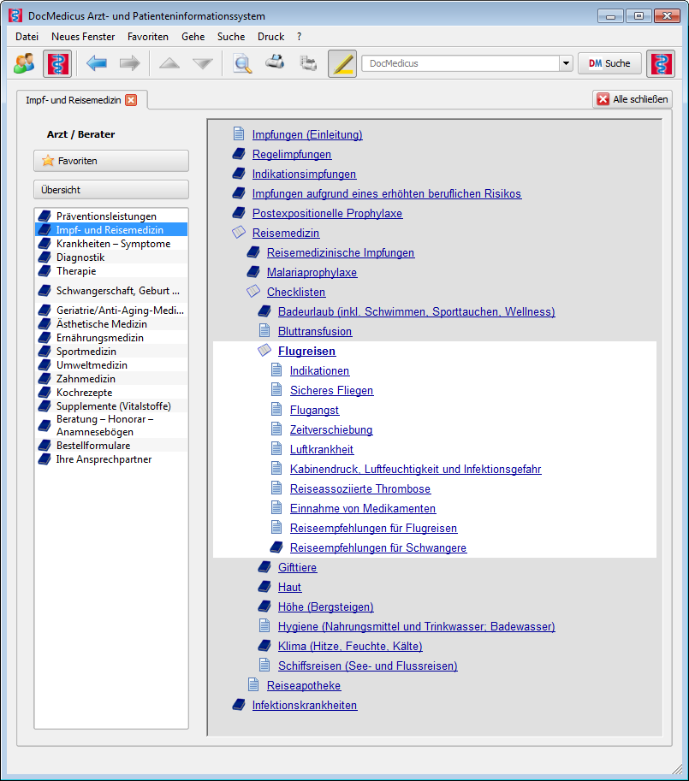Open the Impfungen (Einleitung) link
Viewport: 689px width, 781px height.
pyautogui.click(x=307, y=134)
